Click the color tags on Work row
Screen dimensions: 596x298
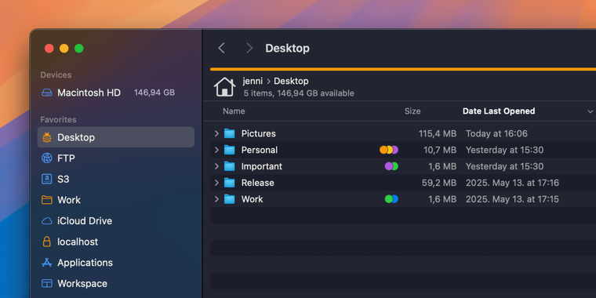[391, 199]
